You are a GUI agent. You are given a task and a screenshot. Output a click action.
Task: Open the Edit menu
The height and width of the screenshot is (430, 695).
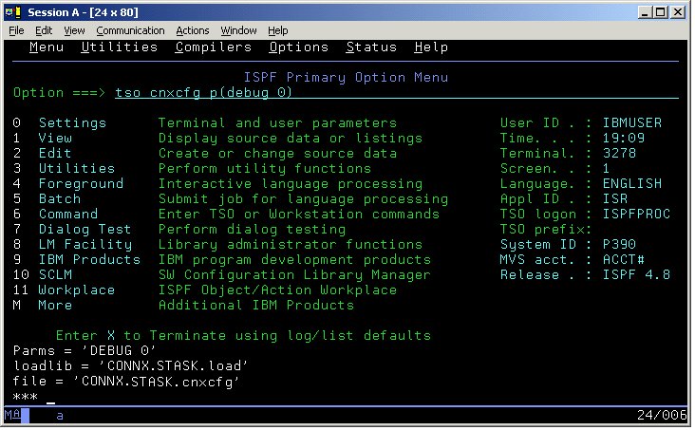coord(45,30)
